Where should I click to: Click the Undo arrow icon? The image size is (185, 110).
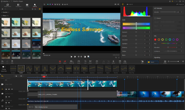[3, 62]
